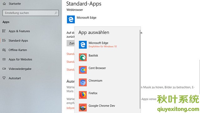Screen dimensions: 200x113
Task: Click the Apps für Websites icon
Action: [x=4, y=59]
